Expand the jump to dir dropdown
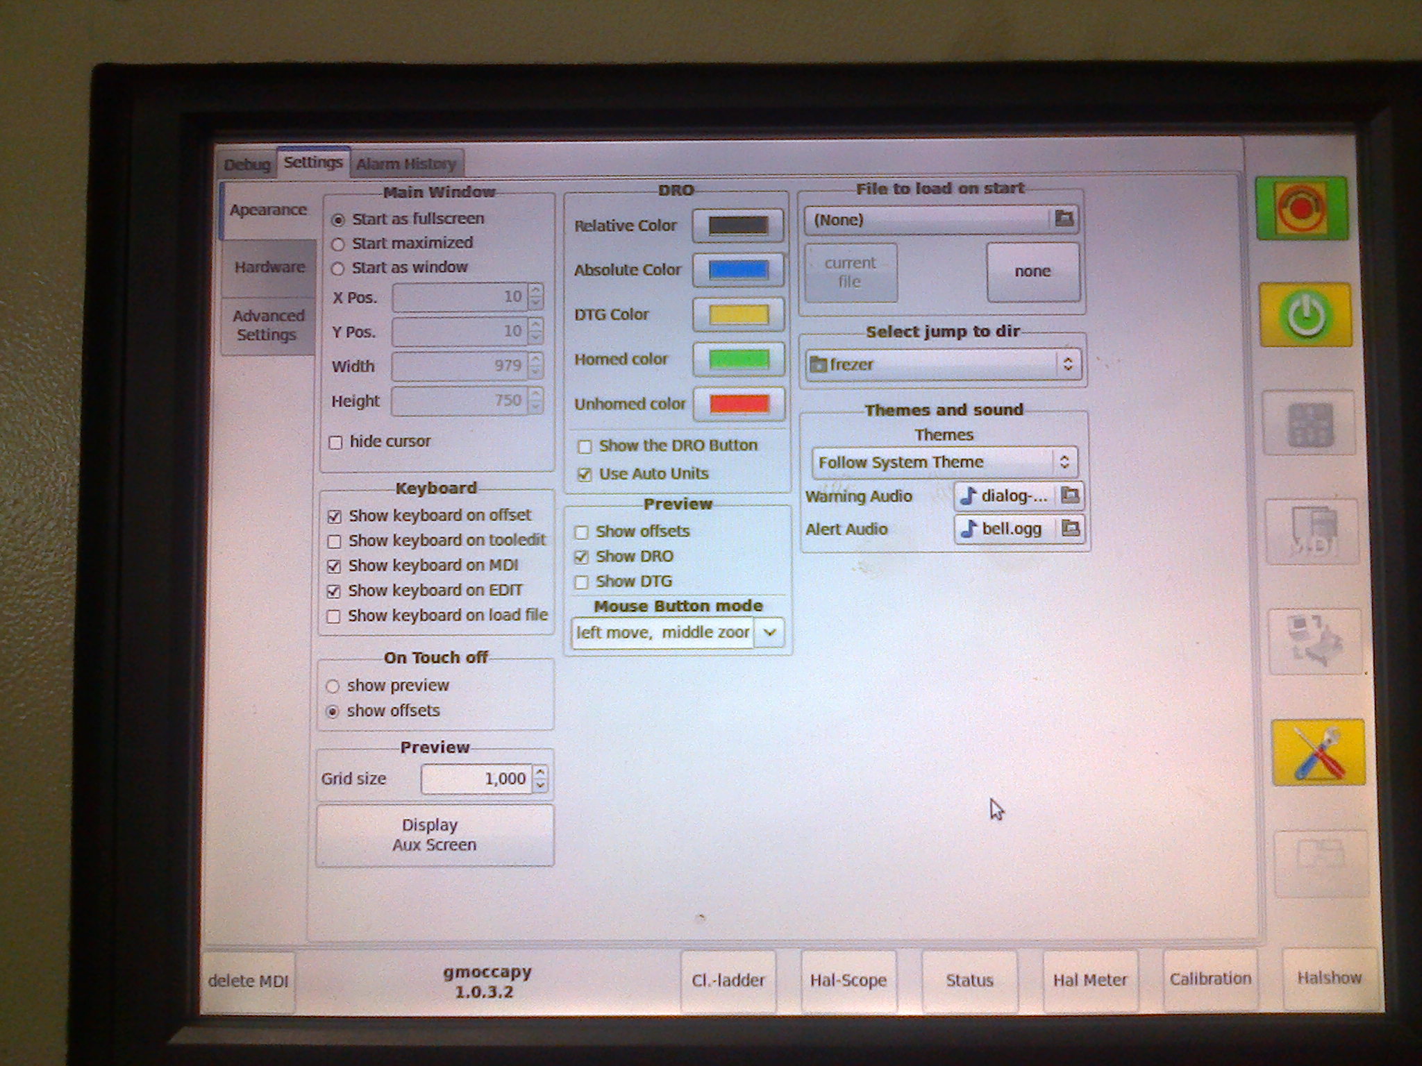The width and height of the screenshot is (1422, 1066). [x=943, y=364]
